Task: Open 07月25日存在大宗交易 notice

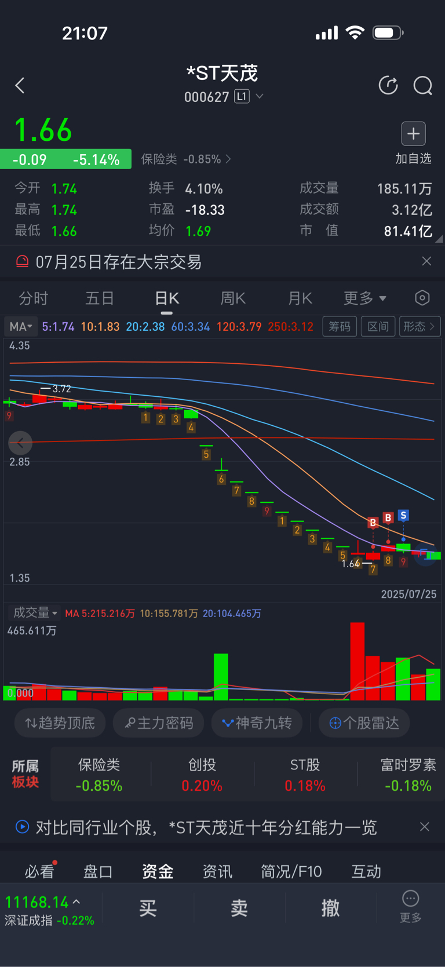Action: tap(118, 262)
